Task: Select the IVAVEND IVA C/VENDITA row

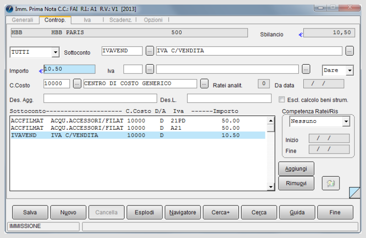Action: [138, 135]
